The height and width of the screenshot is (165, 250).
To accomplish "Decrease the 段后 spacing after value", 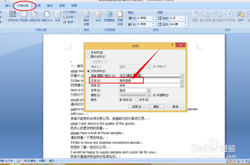I will point(185,26).
